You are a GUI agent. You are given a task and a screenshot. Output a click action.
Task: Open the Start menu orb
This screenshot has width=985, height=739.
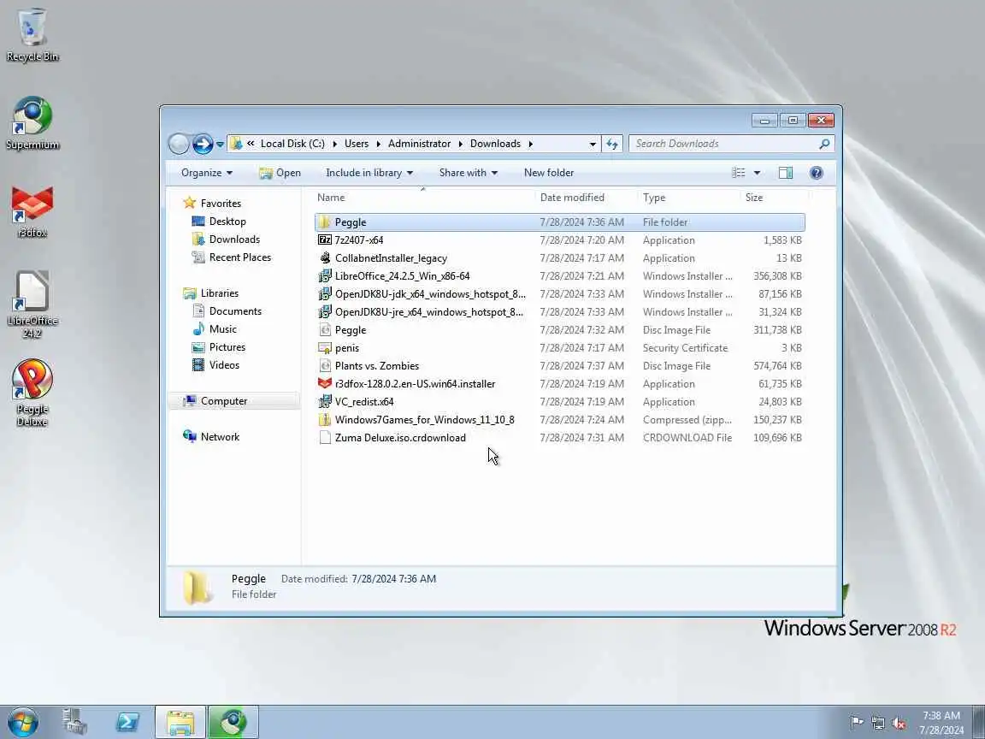coord(22,722)
